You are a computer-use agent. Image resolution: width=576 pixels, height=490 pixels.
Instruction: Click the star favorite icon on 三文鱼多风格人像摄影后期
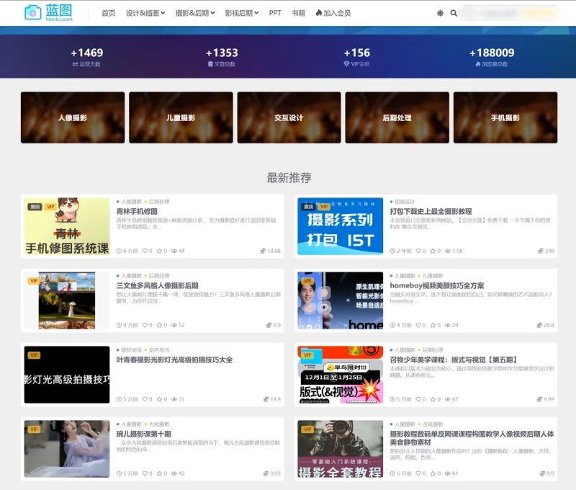pyautogui.click(x=160, y=324)
